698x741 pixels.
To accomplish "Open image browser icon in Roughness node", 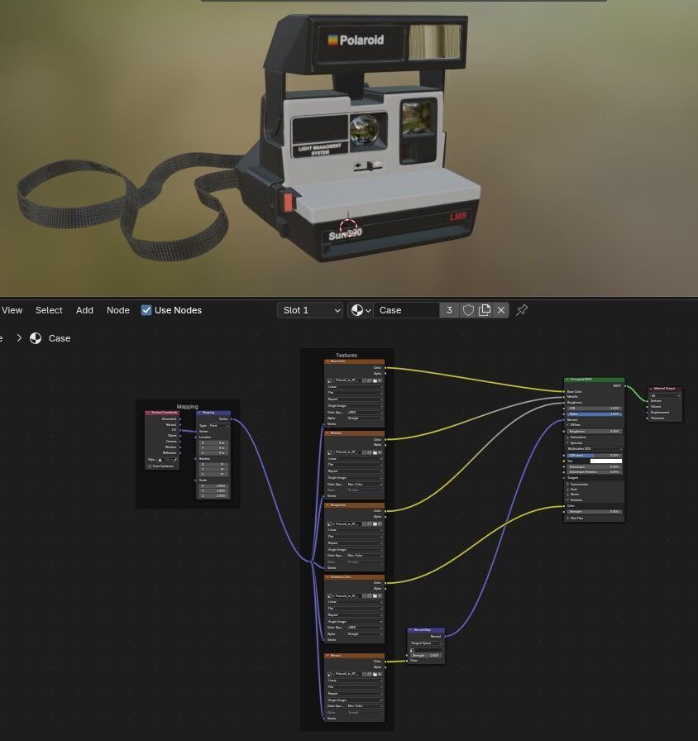I will point(329,524).
